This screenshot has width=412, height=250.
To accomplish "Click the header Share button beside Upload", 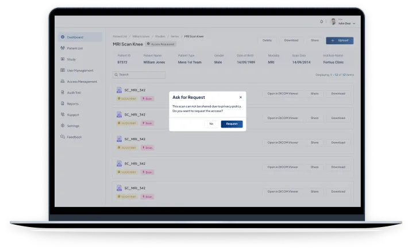I will click(x=314, y=40).
